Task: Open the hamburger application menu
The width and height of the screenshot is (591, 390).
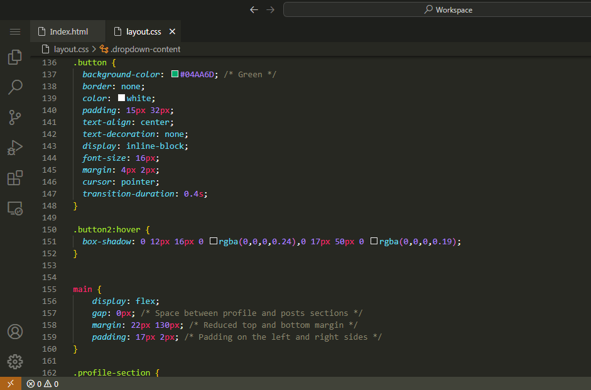Action: click(15, 31)
